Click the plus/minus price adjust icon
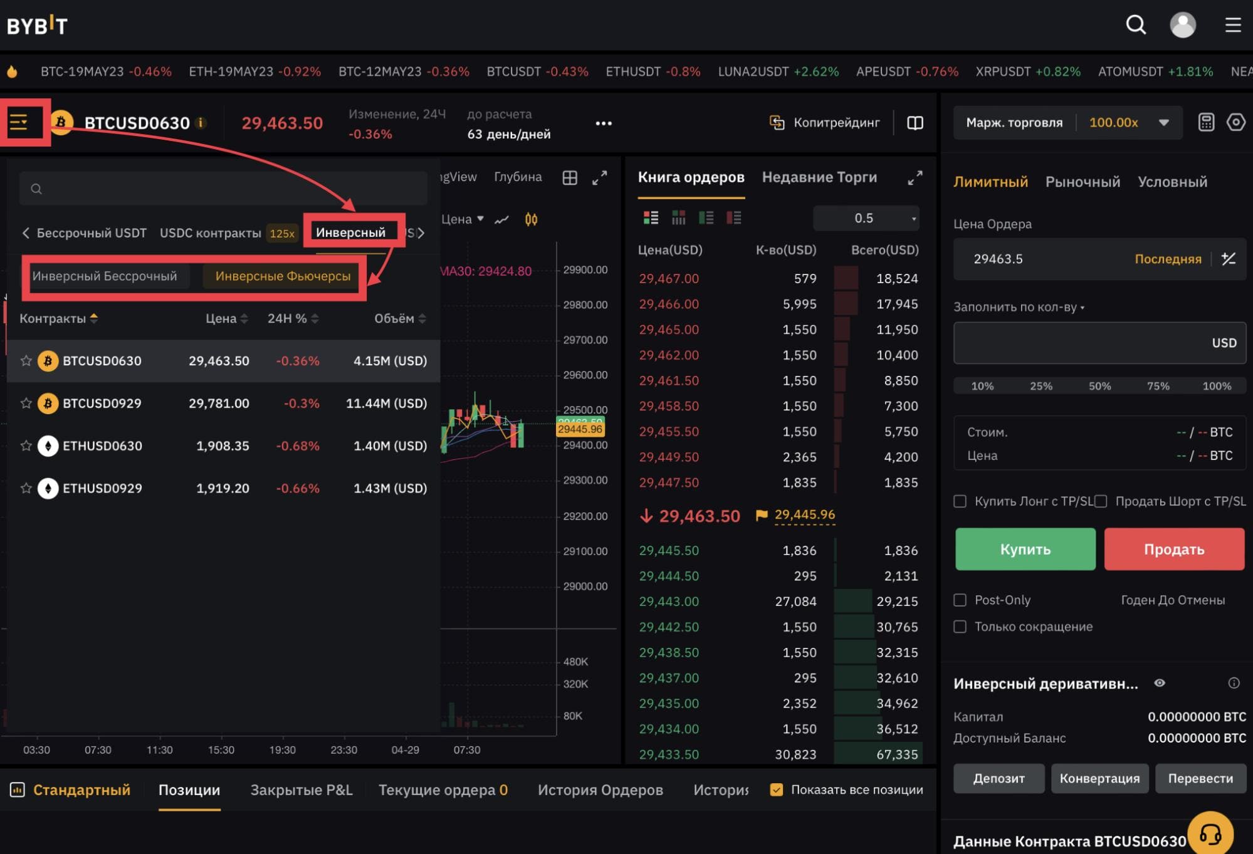Screen dimensions: 1253x854 (x=1229, y=259)
